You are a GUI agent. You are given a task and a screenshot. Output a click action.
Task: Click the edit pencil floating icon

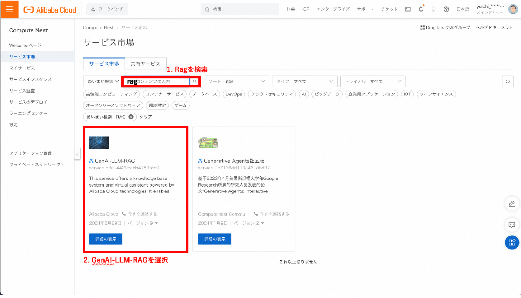pos(512,204)
